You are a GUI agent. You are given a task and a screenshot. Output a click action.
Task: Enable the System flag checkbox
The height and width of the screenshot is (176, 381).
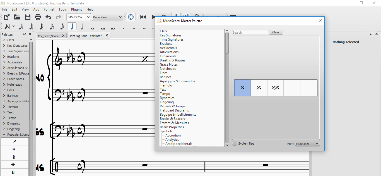[x=235, y=143]
